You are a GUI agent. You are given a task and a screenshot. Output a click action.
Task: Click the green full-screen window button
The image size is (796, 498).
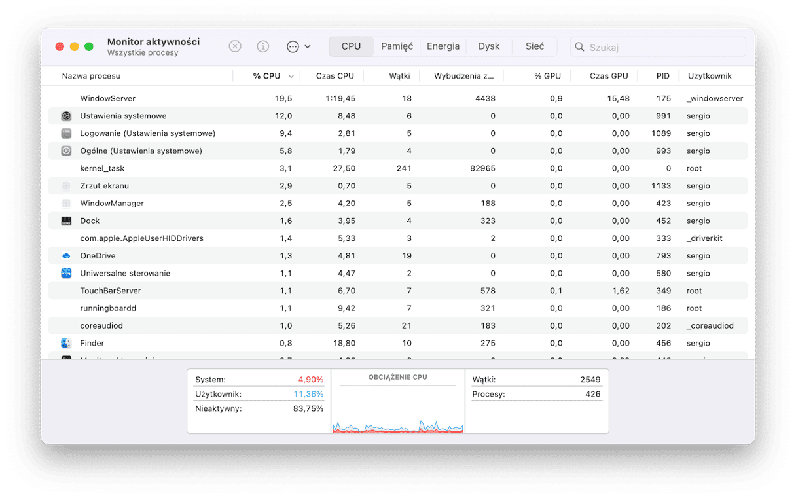click(89, 47)
